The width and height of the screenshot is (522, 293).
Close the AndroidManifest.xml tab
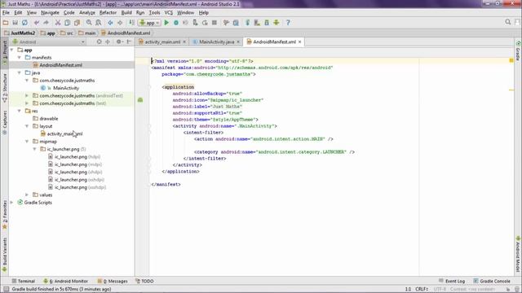[299, 42]
